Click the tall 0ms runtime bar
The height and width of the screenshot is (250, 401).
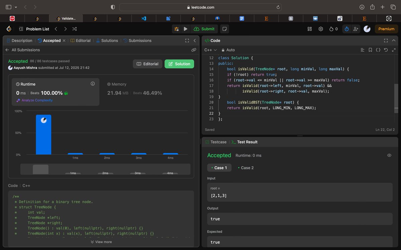tap(44, 135)
